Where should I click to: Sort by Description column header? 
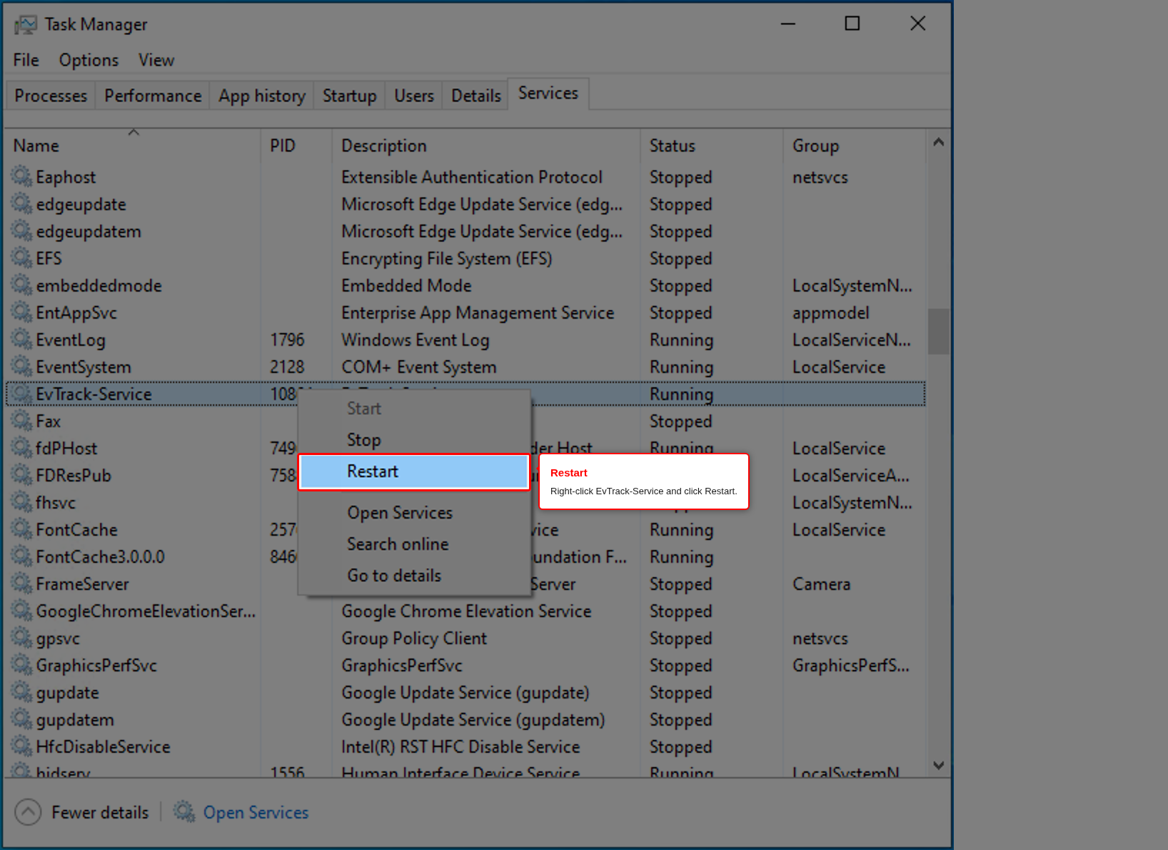[x=486, y=146]
